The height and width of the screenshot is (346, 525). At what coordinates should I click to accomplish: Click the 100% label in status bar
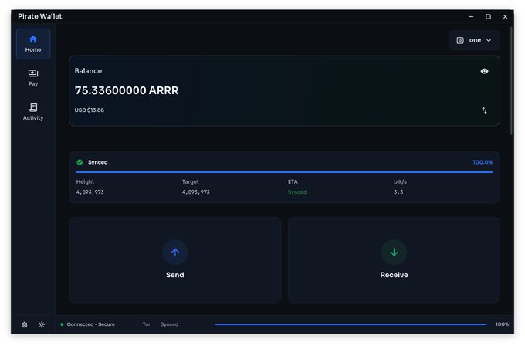pos(502,324)
